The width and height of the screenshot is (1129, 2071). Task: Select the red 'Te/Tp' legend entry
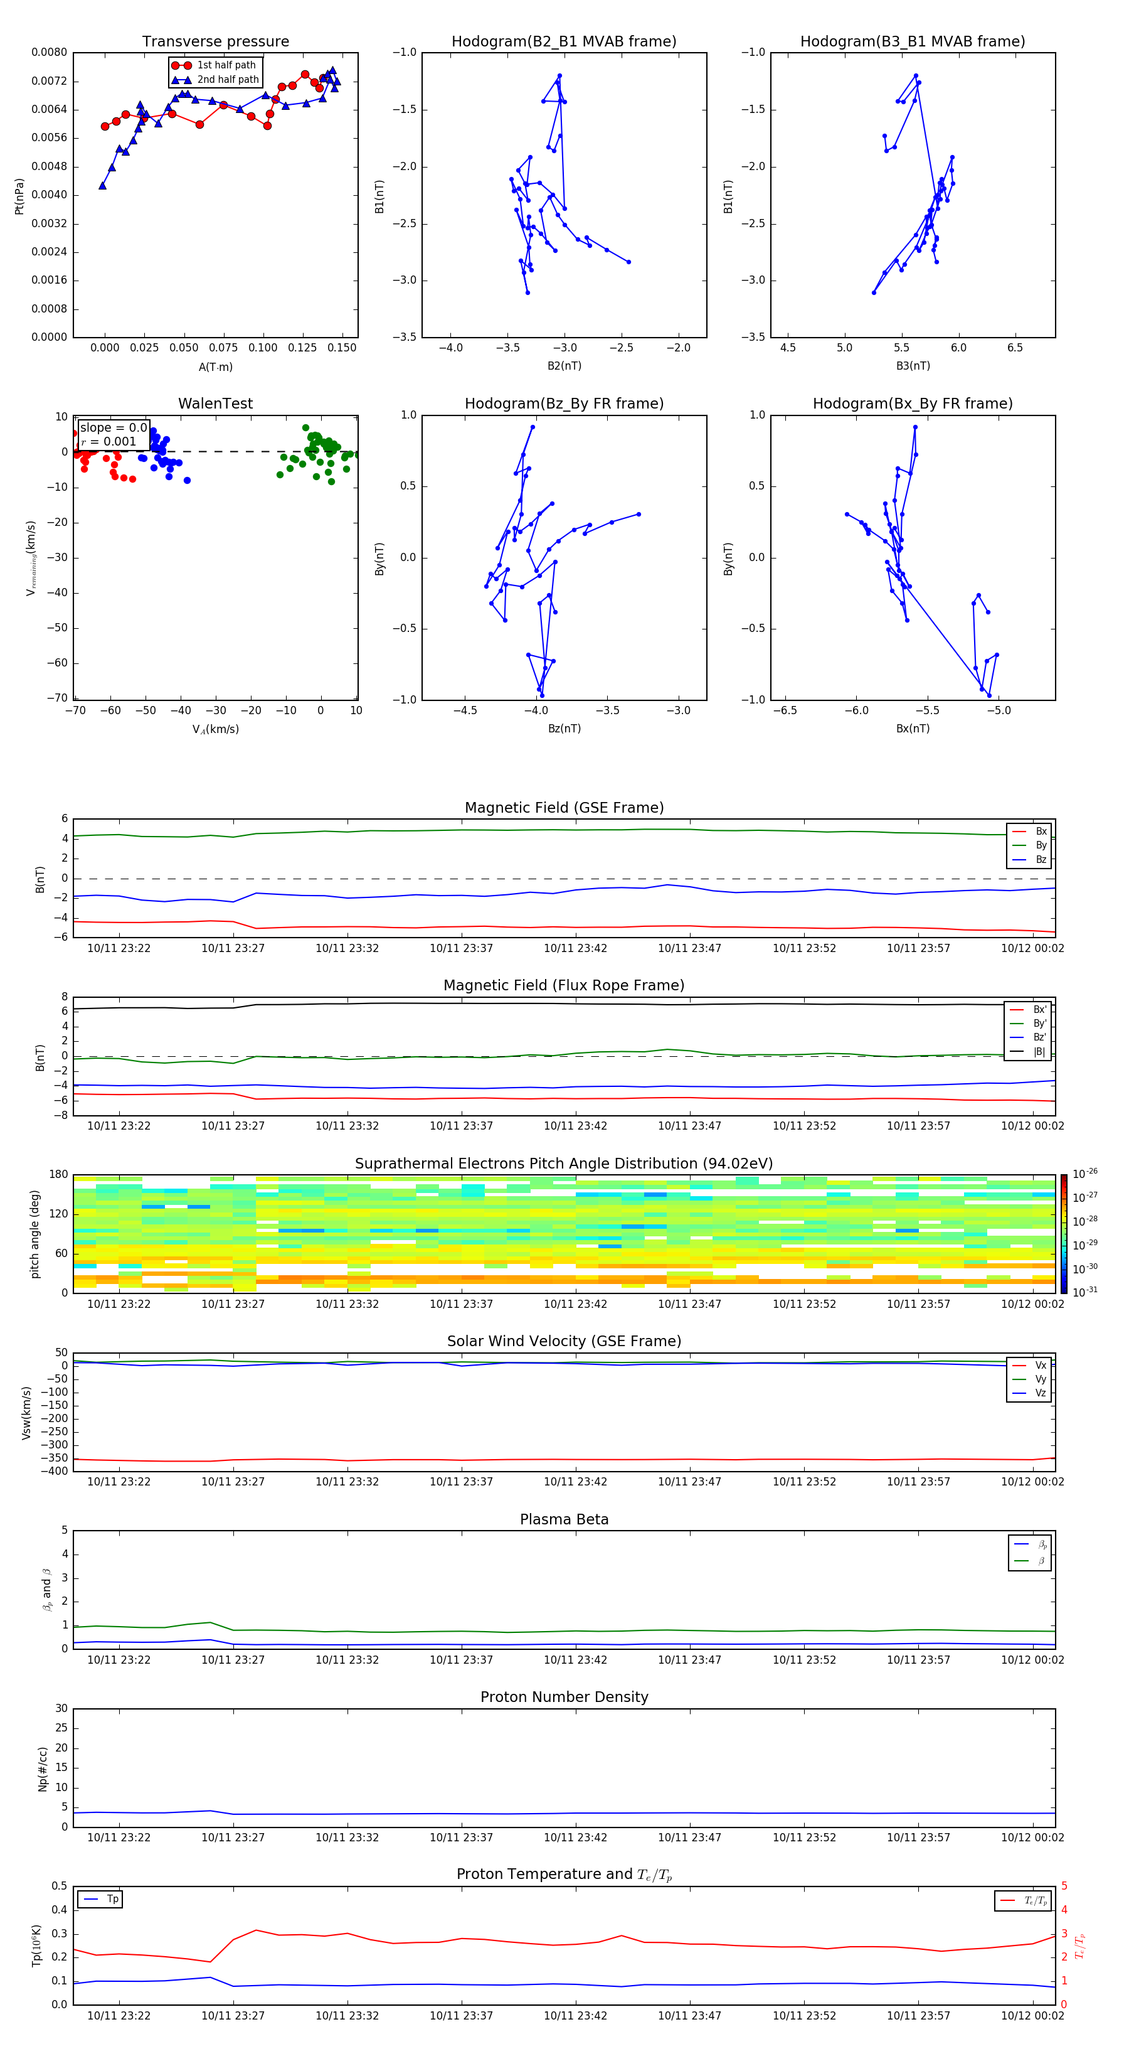click(x=1024, y=1900)
